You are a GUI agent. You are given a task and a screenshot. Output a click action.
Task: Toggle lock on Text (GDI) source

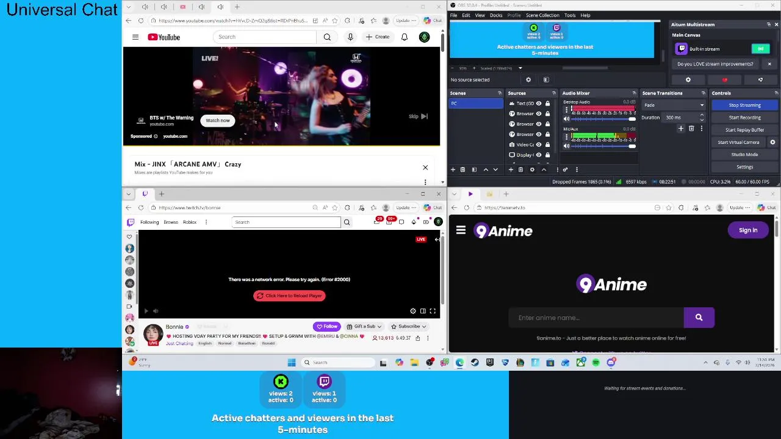click(547, 104)
